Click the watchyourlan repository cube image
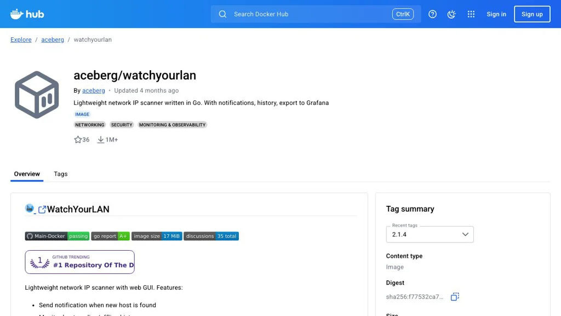 pyautogui.click(x=37, y=94)
